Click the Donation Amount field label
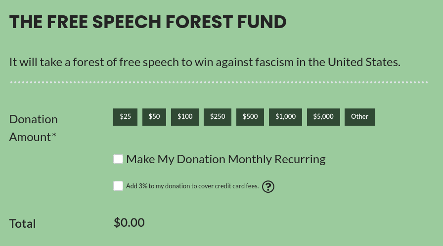This screenshot has height=246, width=443. point(33,128)
